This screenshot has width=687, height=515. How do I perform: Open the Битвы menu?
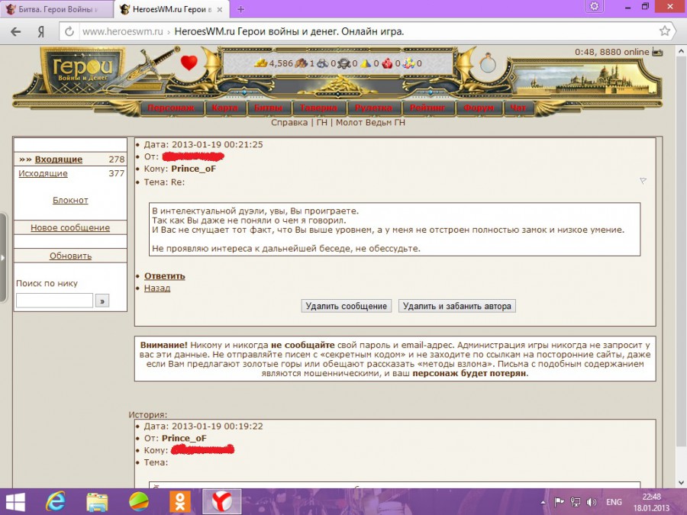(268, 108)
